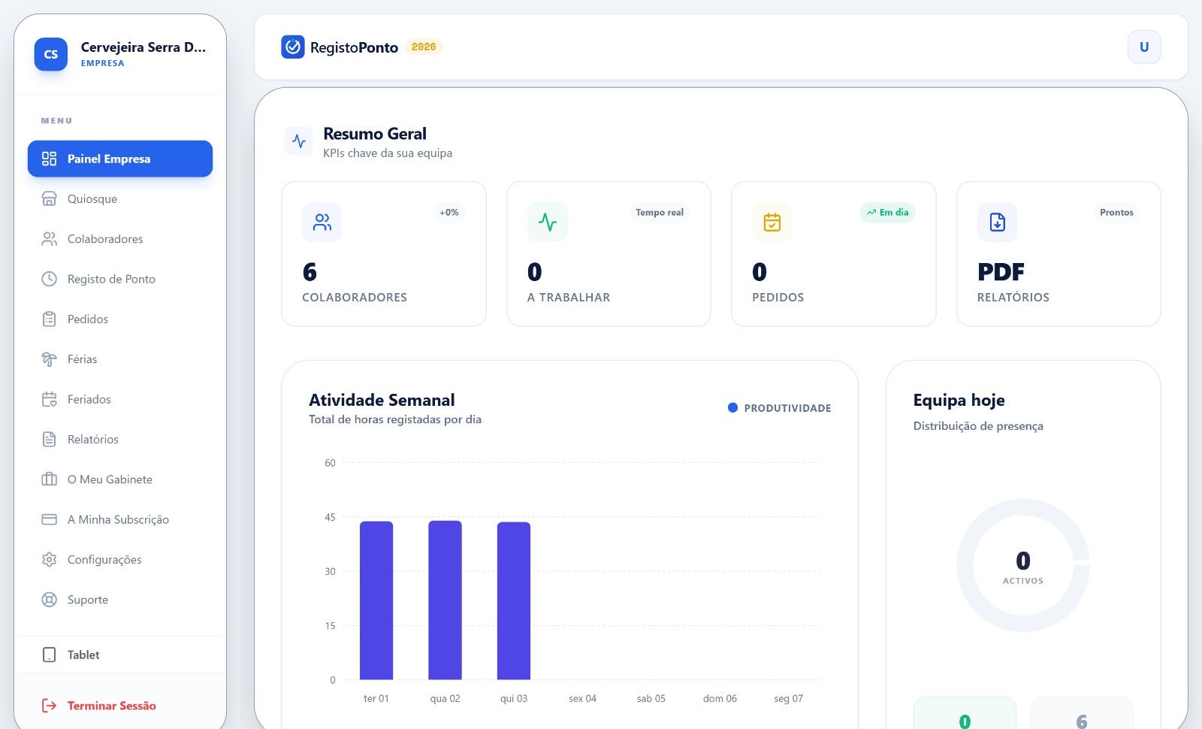This screenshot has width=1202, height=729.
Task: Click the A Minha Subscrição card icon
Action: coord(49,519)
